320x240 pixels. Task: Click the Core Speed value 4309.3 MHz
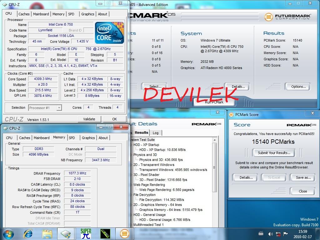tap(43, 79)
